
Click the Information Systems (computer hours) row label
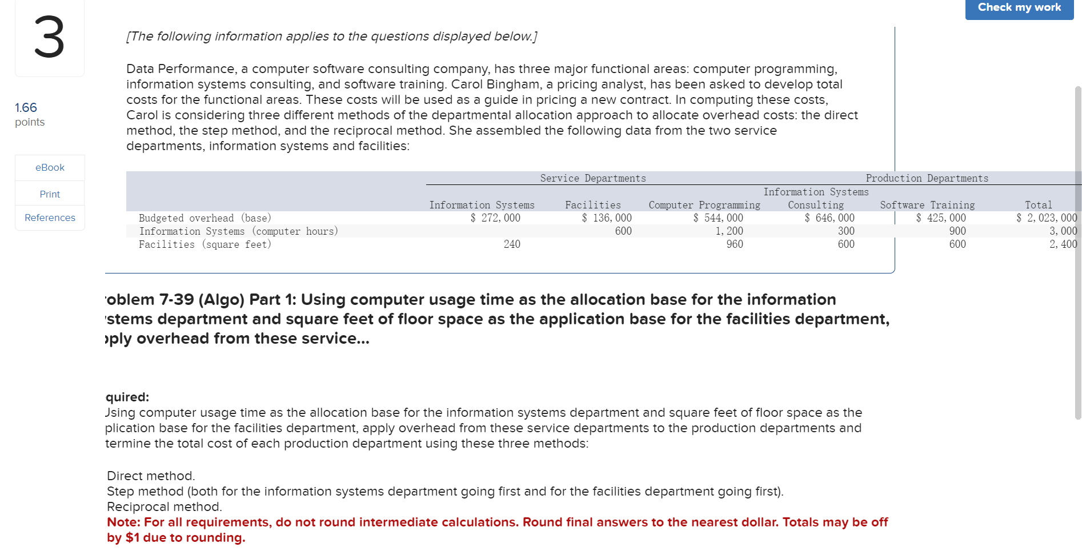[x=239, y=231]
